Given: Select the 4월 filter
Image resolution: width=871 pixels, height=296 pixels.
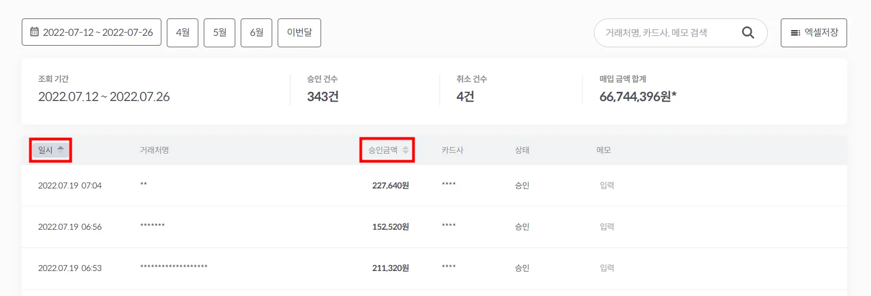Looking at the screenshot, I should coord(183,33).
